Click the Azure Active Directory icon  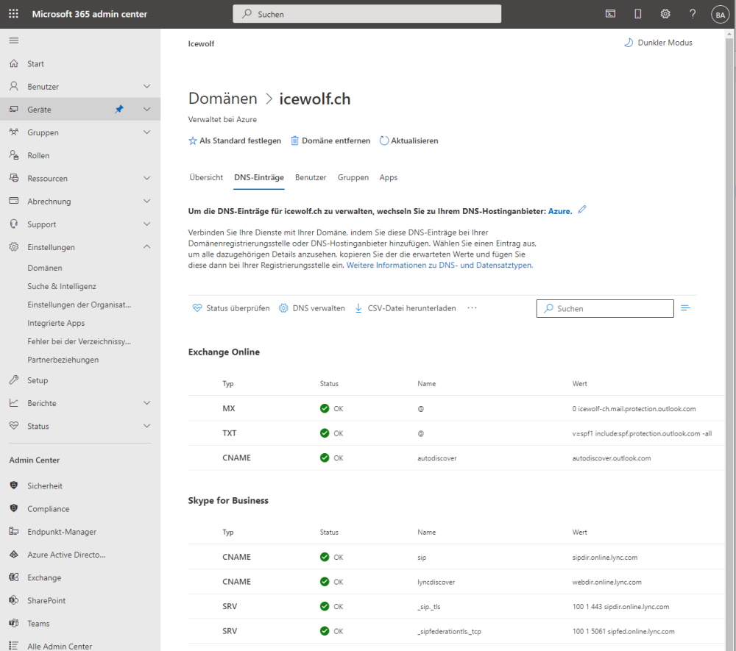click(x=14, y=555)
